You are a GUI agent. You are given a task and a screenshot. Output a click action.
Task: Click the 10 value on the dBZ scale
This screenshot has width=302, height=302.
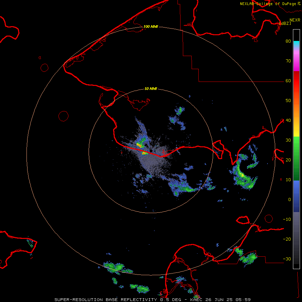click(x=288, y=180)
